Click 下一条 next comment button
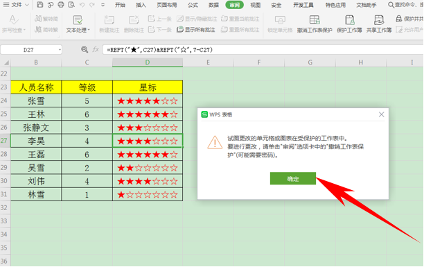 tap(160, 29)
